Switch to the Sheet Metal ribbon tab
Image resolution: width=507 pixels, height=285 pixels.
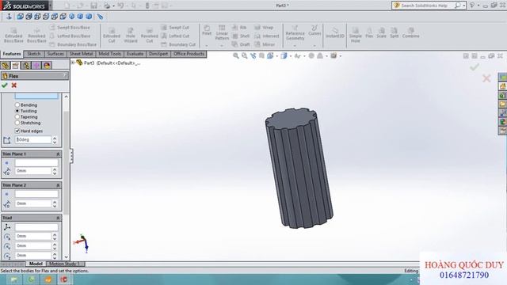coord(81,54)
